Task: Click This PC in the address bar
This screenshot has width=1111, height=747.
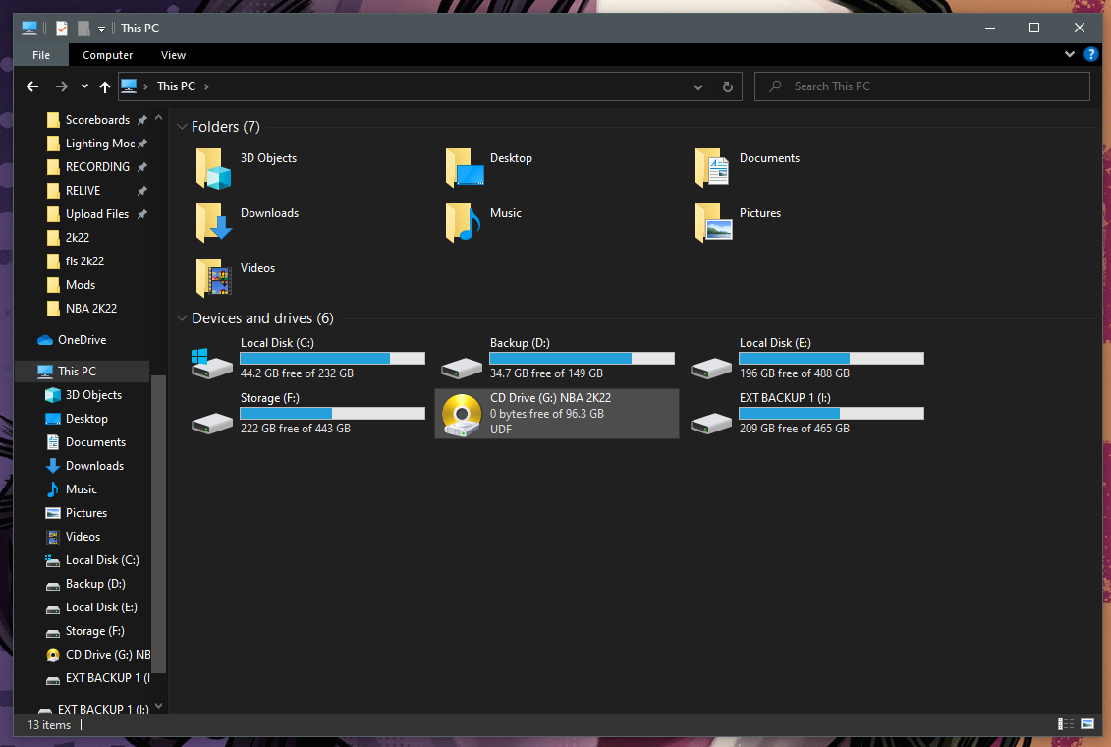Action: (176, 86)
